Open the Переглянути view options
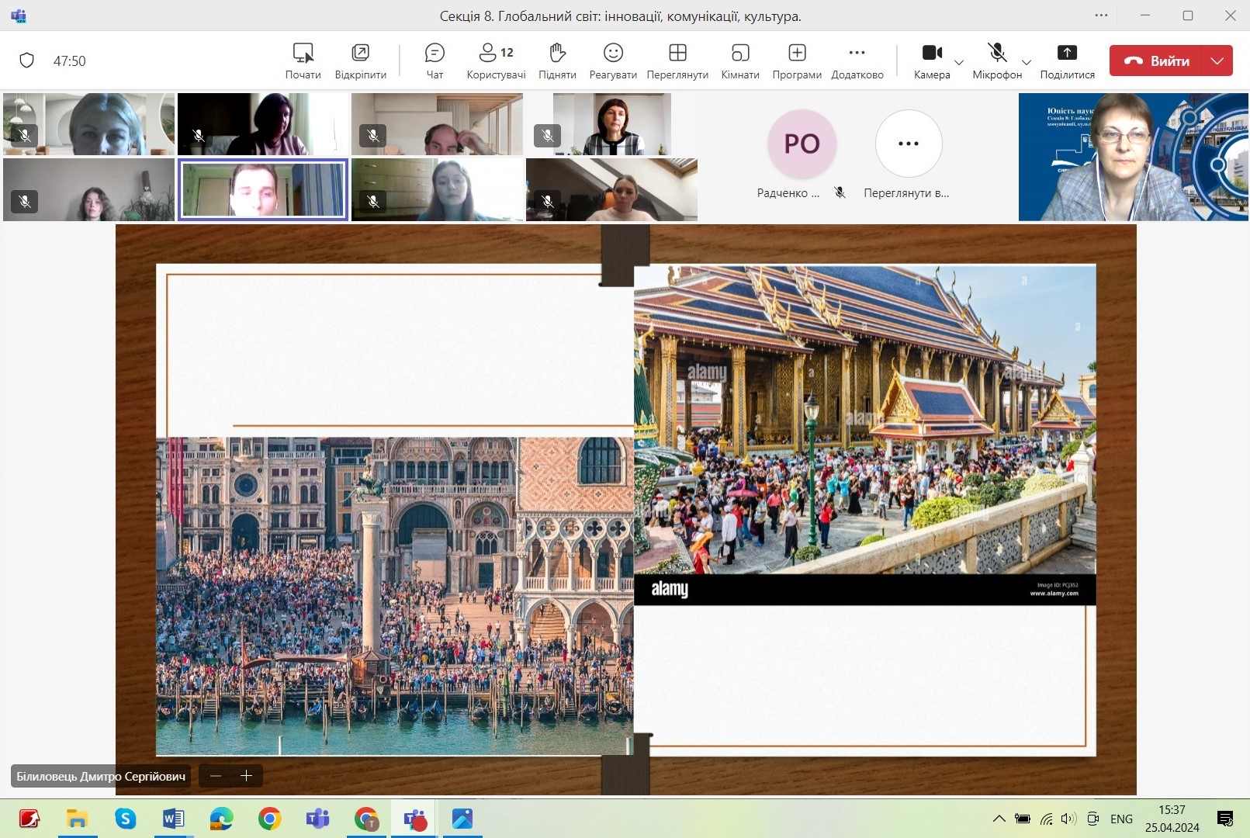Viewport: 1250px width, 838px height. [x=677, y=61]
